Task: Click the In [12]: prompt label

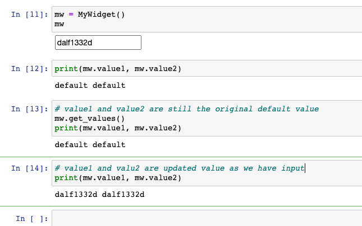Action: [x=30, y=69]
